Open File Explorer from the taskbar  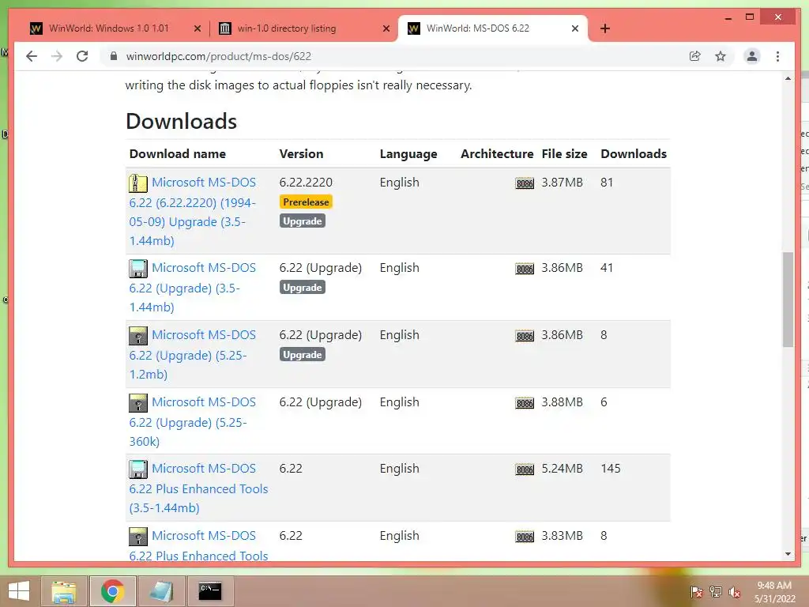64,591
